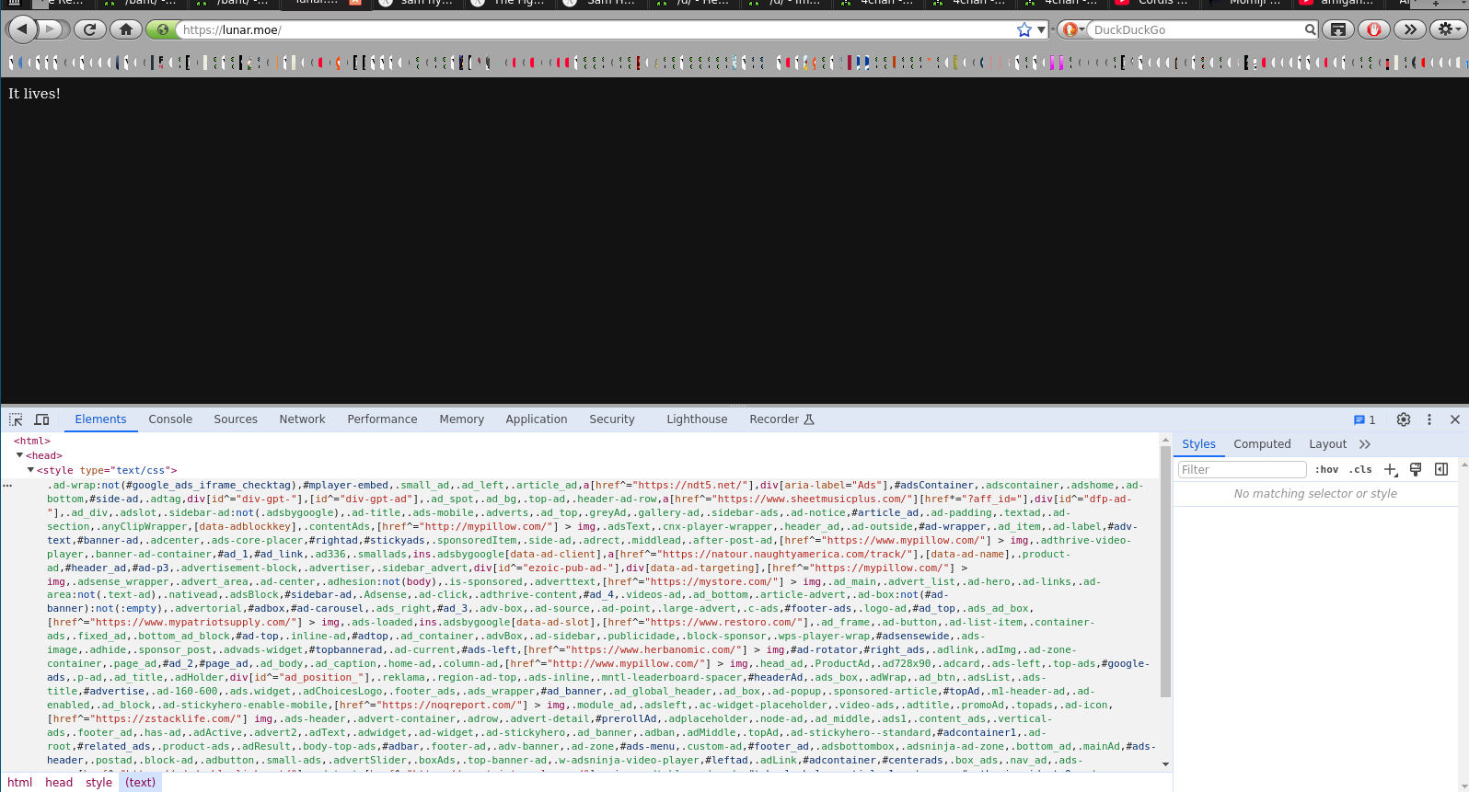Toggle rendering emulations paintbrush icon
Image resolution: width=1469 pixels, height=792 pixels.
pyautogui.click(x=1416, y=470)
